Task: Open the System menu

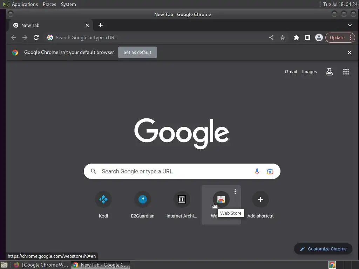Action: tap(68, 4)
